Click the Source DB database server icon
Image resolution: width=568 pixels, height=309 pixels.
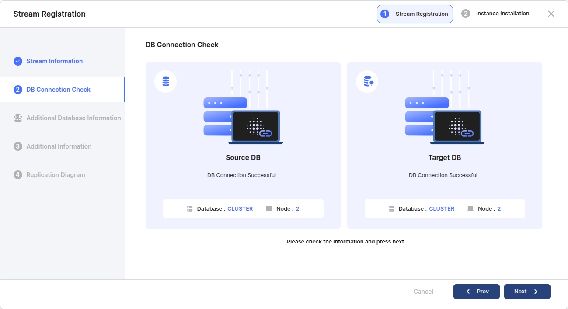pyautogui.click(x=190, y=209)
